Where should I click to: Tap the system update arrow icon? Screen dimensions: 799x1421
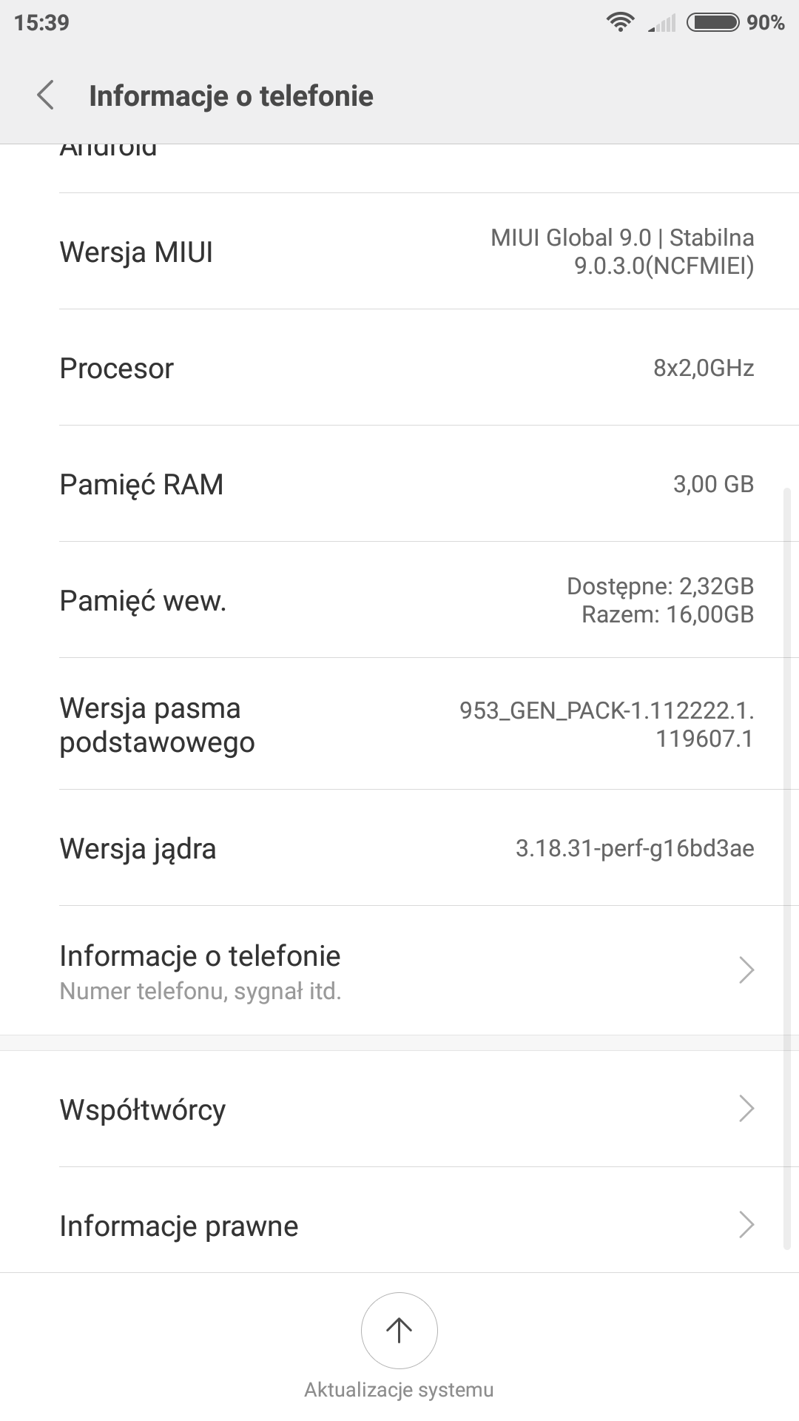click(x=399, y=1330)
